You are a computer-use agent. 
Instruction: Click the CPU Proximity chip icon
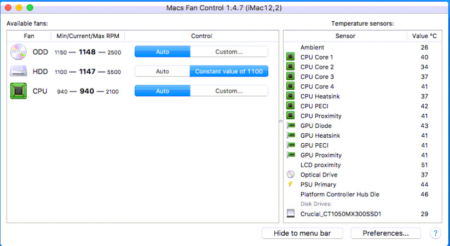[x=291, y=115]
